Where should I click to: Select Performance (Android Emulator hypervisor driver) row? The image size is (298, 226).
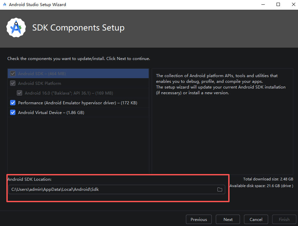click(78, 103)
